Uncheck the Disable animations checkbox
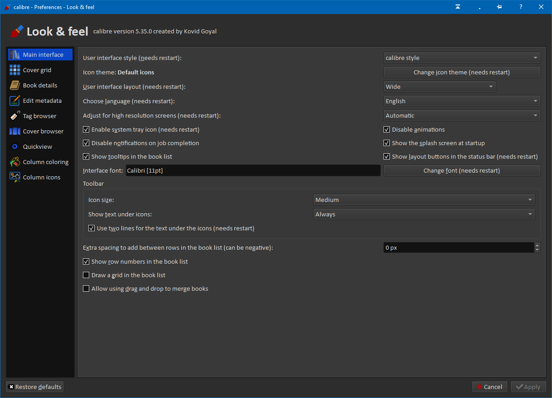Screen dimensions: 552x398 [x=387, y=129]
